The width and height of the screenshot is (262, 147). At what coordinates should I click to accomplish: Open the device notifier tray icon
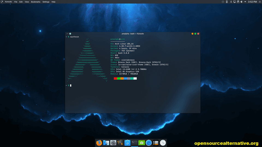[x=227, y=2]
